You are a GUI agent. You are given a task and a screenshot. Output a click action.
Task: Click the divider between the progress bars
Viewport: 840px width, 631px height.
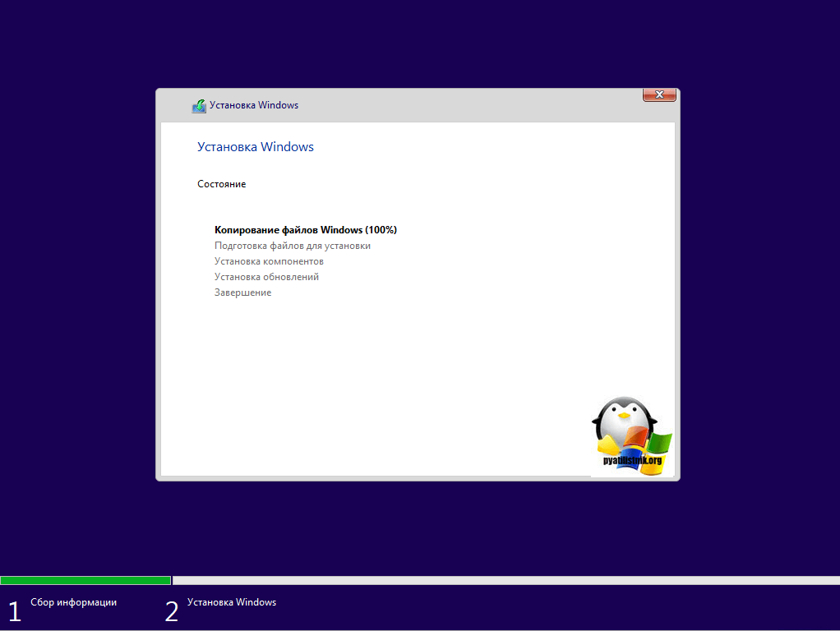coord(172,580)
